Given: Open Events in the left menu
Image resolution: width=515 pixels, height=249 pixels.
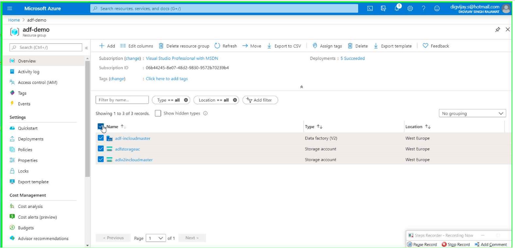Looking at the screenshot, I should (24, 104).
